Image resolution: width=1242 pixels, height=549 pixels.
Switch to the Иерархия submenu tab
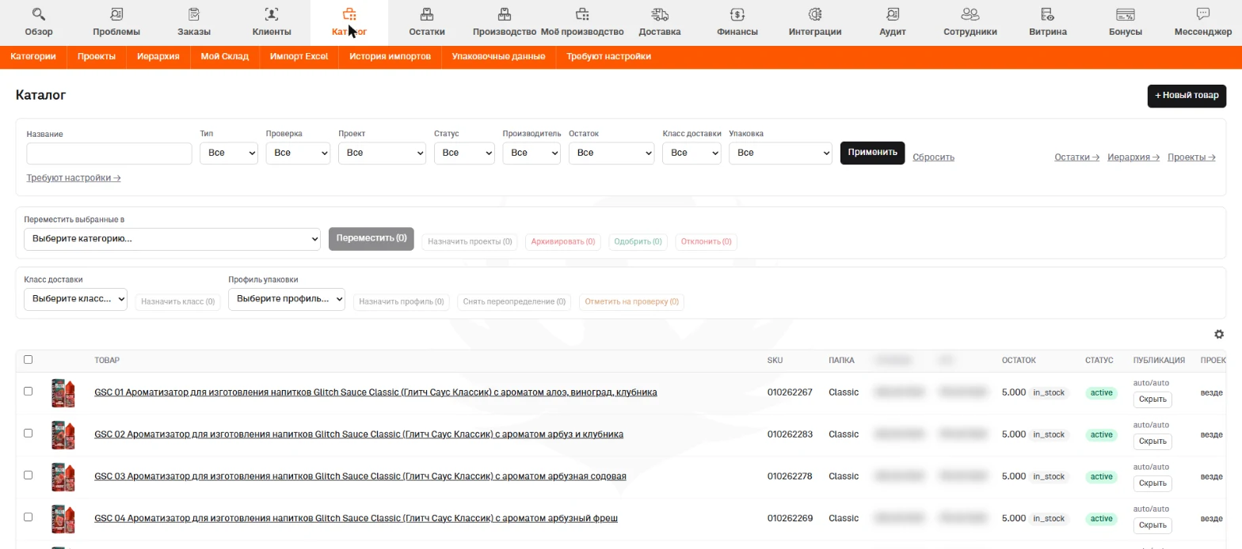[158, 57]
